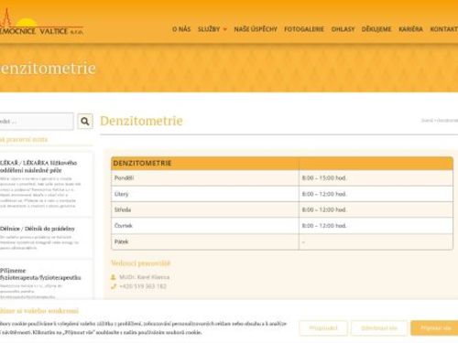The height and width of the screenshot is (343, 458).
Task: Click the Úterý table row label
Action: tap(121, 194)
